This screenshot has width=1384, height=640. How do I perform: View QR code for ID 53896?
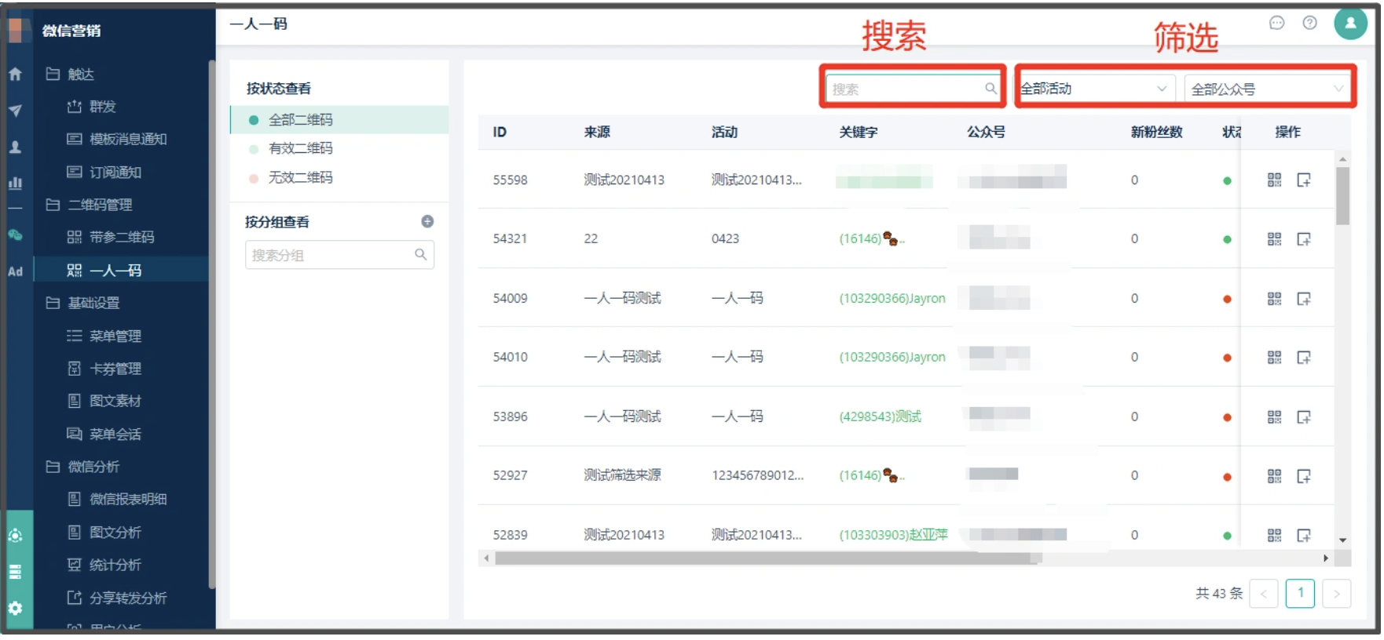(x=1274, y=417)
